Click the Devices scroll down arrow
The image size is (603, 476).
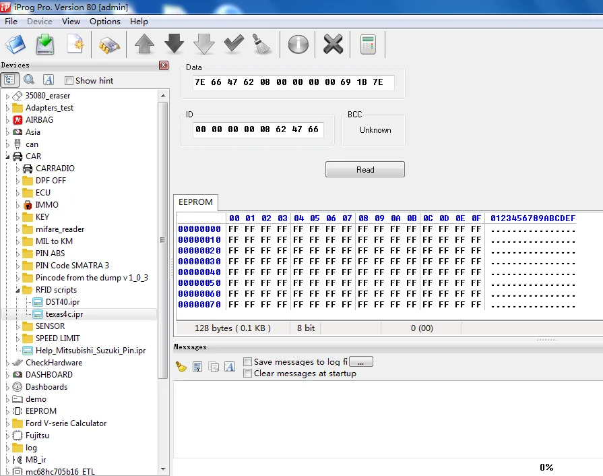pos(163,469)
